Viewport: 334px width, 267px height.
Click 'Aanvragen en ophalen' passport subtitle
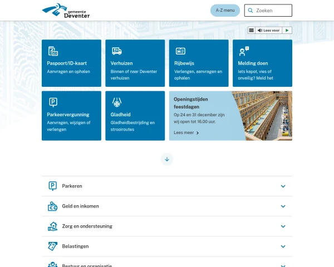[68, 72]
